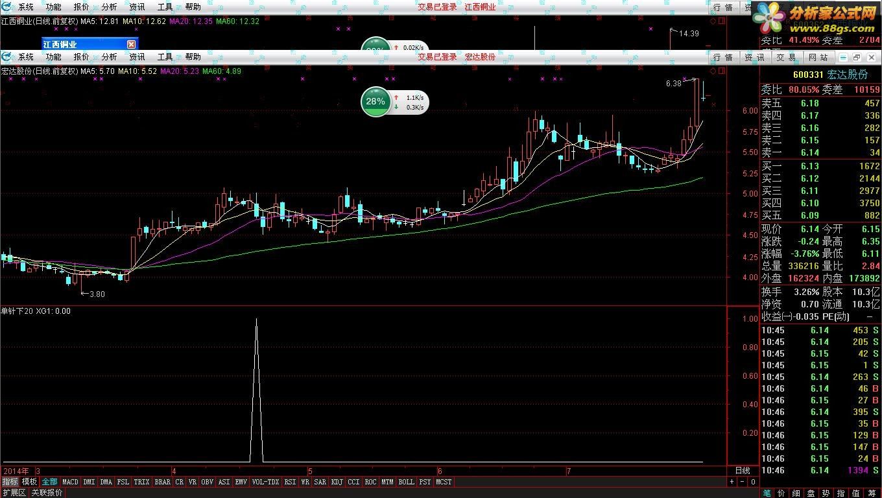Click the minus zoom button under the indicator panel
Viewport: 882px width, 498px height.
pyautogui.click(x=743, y=482)
